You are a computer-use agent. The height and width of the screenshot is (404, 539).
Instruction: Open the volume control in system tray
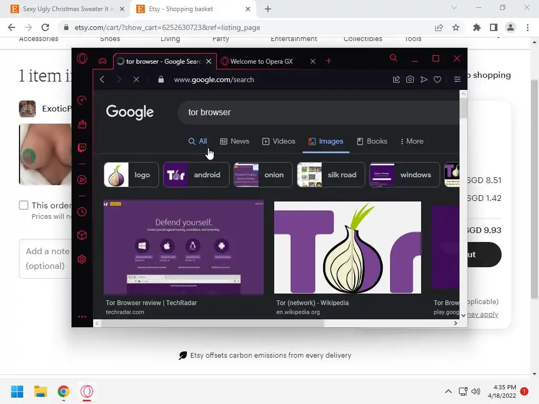[x=476, y=391]
